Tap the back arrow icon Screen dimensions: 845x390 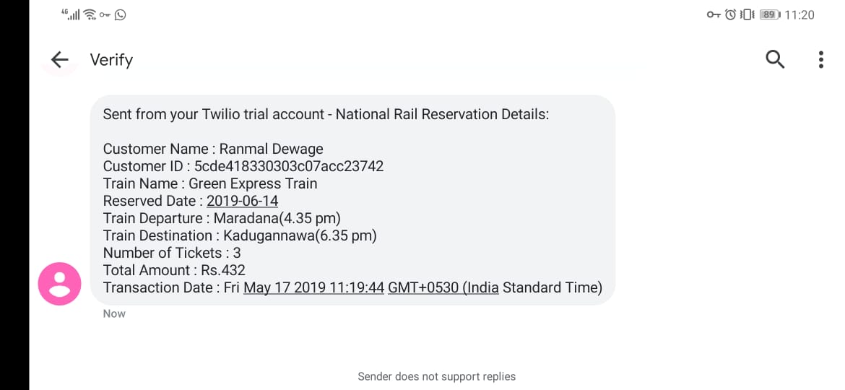(x=59, y=59)
